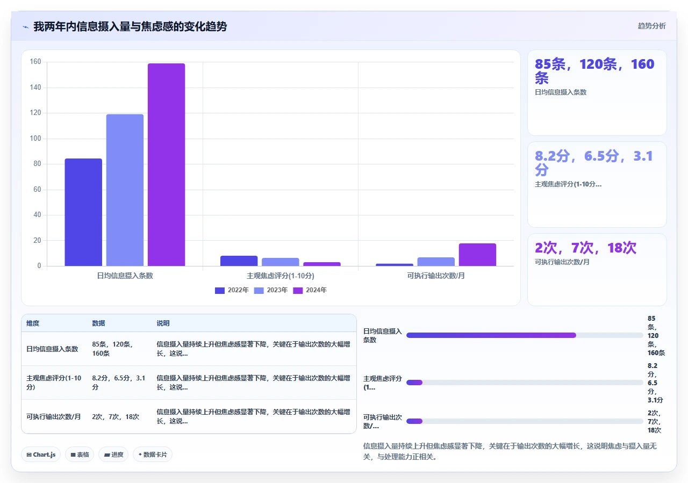Select the 数据 table column header
Image resolution: width=688 pixels, height=483 pixels.
pyautogui.click(x=98, y=323)
